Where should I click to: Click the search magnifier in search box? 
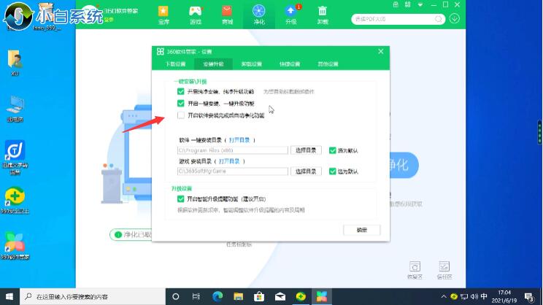[x=438, y=19]
